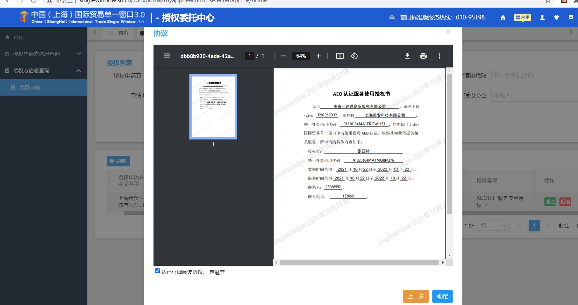Click the 授权列表 heading
The image size is (578, 305).
click(119, 63)
